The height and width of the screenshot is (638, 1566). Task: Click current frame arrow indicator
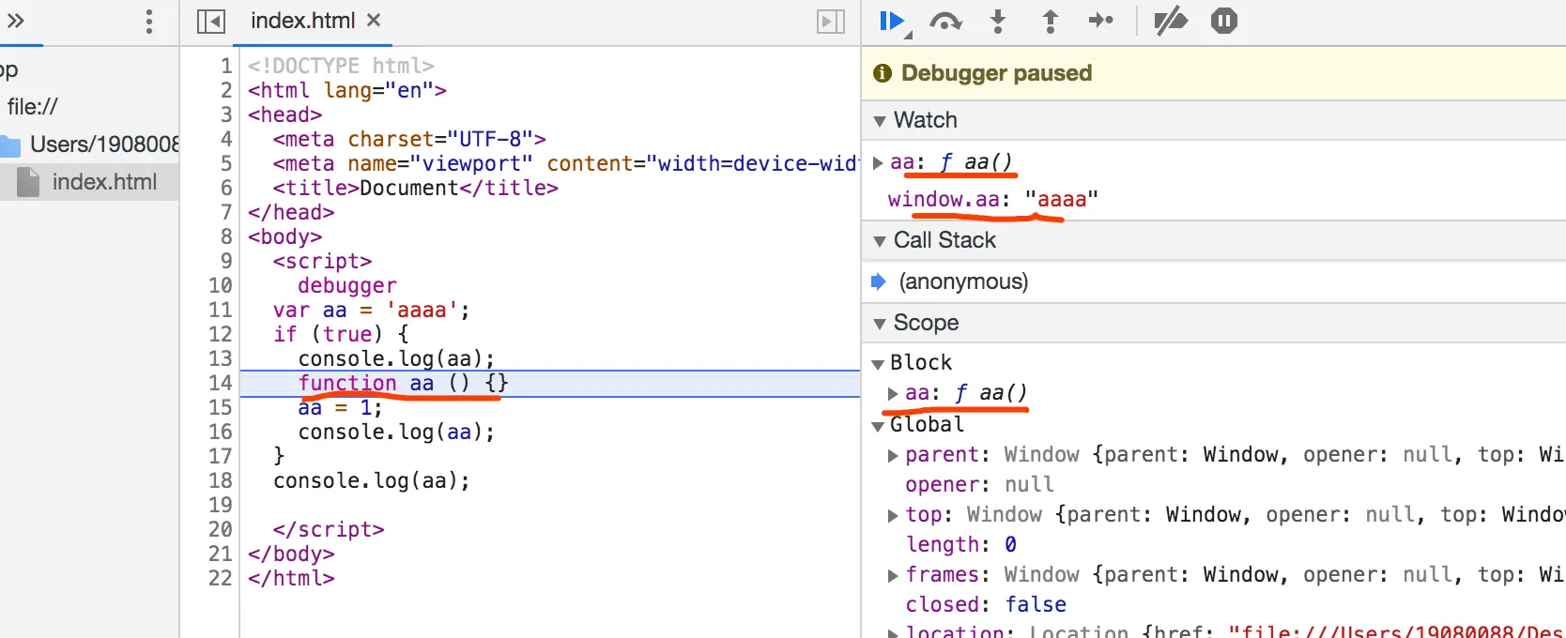879,281
